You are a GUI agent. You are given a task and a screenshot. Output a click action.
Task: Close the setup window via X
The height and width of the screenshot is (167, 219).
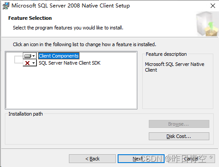coord(213,6)
